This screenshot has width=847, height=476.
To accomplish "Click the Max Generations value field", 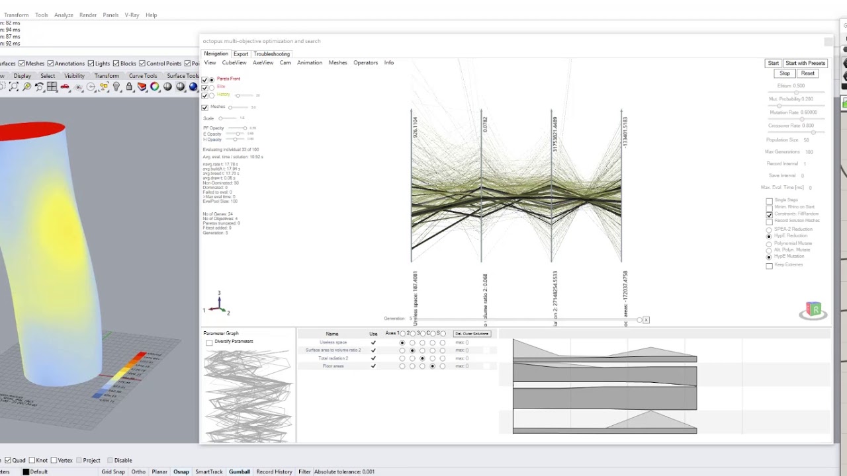I will click(x=809, y=152).
